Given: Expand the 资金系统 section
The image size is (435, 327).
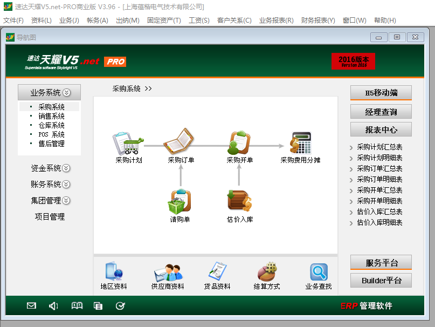Looking at the screenshot, I should (66, 168).
